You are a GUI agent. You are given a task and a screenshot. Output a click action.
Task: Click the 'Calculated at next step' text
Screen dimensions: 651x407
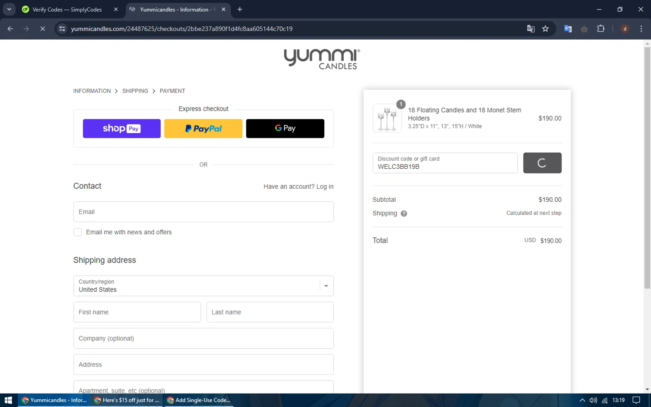(x=534, y=213)
